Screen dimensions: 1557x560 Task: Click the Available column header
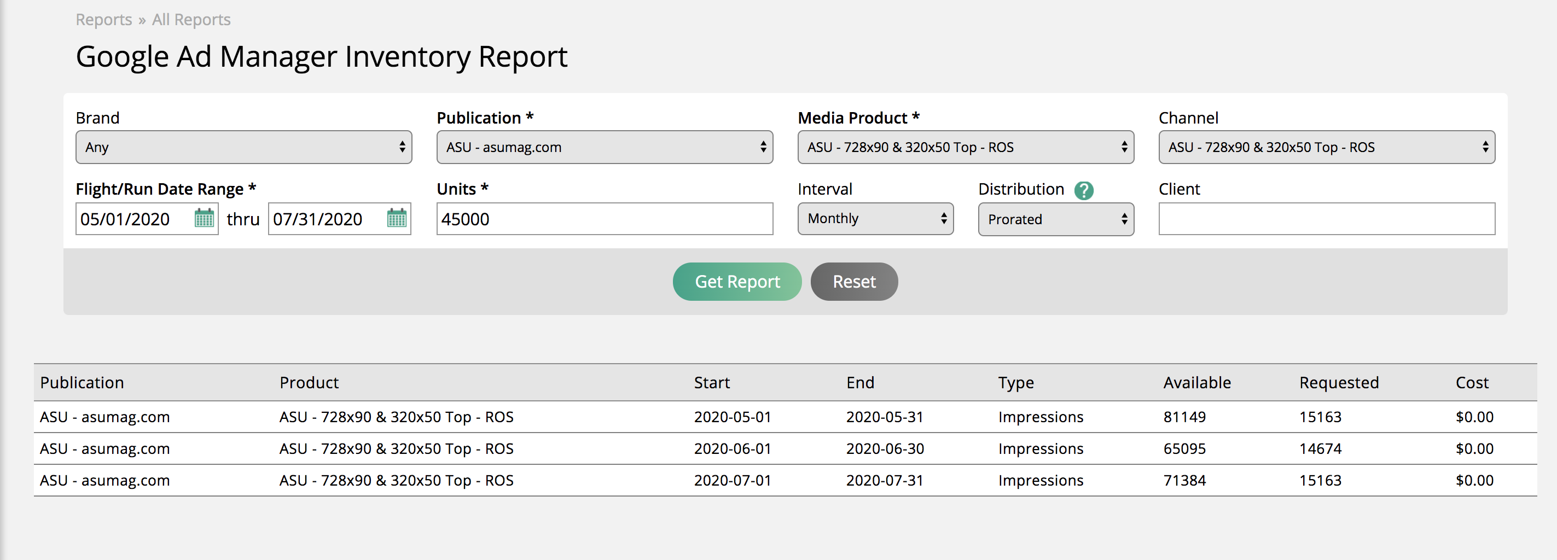pyautogui.click(x=1197, y=382)
